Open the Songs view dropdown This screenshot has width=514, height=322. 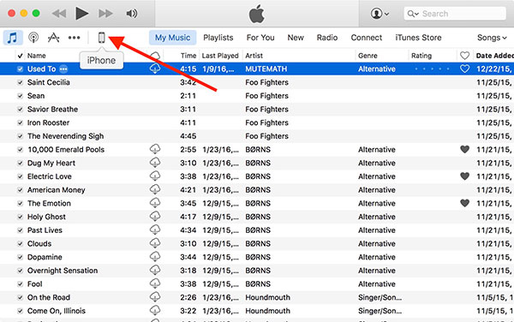tap(492, 38)
